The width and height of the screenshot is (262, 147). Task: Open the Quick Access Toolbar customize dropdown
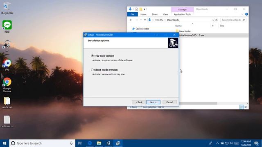(x=145, y=9)
